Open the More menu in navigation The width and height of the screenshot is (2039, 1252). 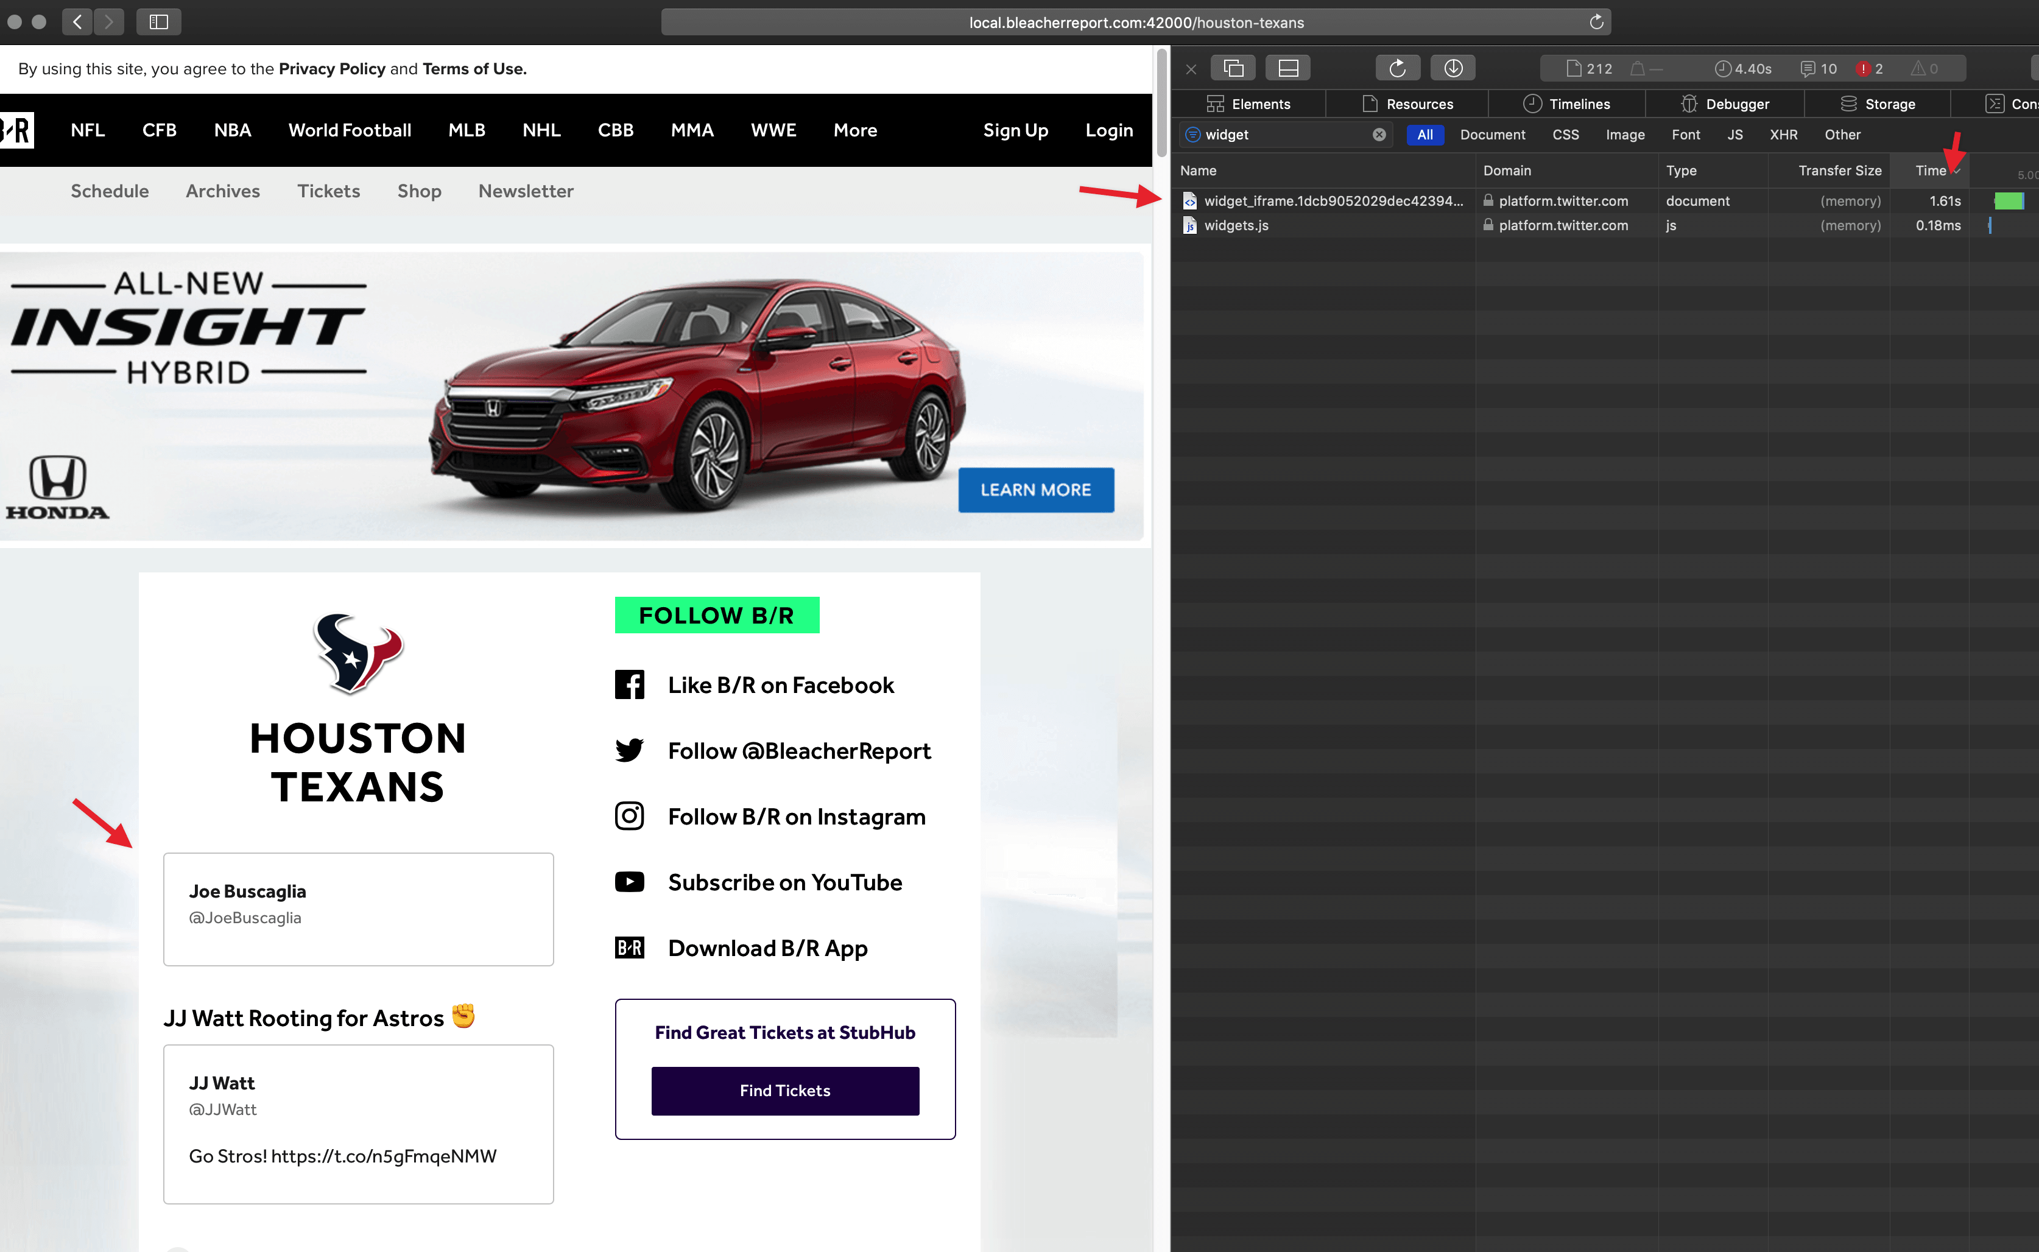854,130
